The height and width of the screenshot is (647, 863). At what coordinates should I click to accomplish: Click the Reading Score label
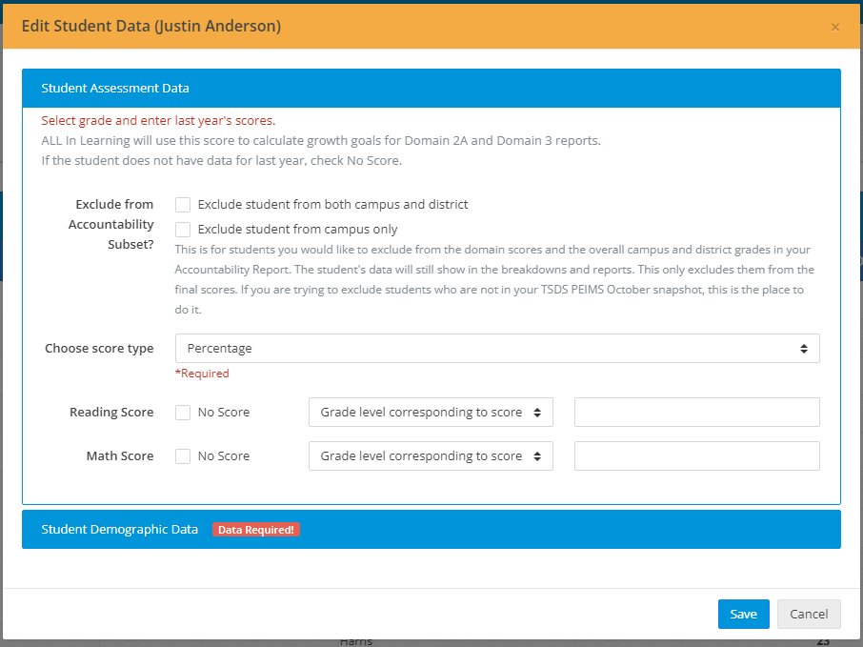tap(111, 413)
